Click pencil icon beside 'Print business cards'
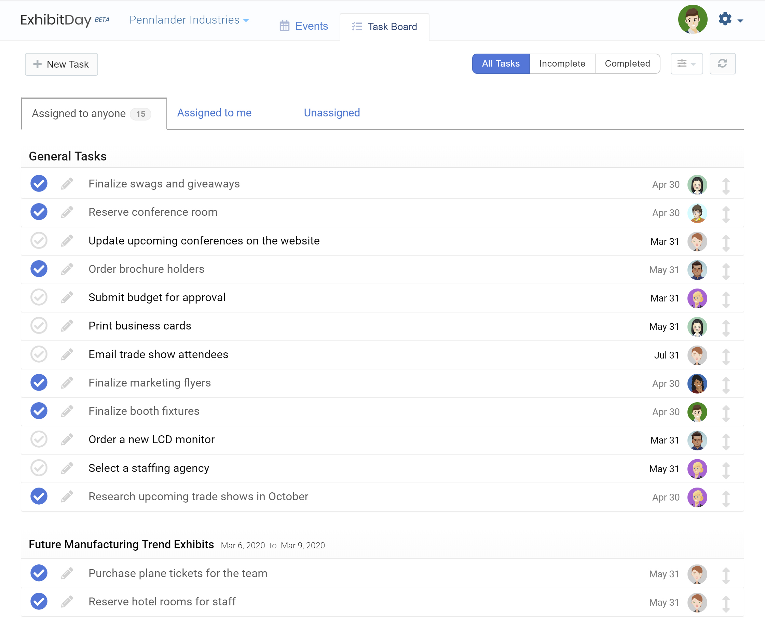This screenshot has height=618, width=765. pyautogui.click(x=67, y=326)
